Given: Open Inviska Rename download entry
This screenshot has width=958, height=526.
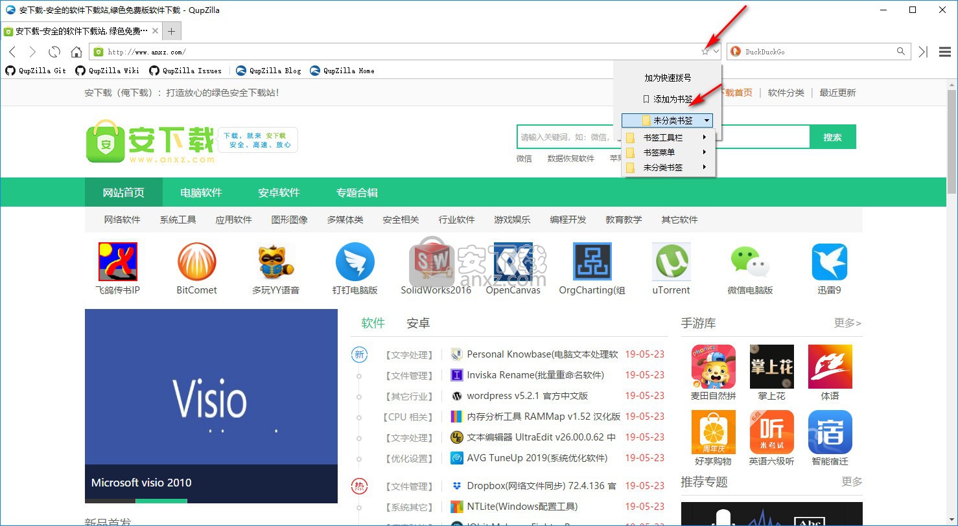Looking at the screenshot, I should point(535,375).
